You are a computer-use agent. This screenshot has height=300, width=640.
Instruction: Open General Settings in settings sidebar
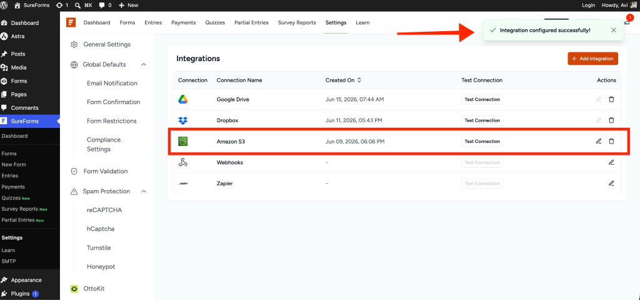(107, 44)
